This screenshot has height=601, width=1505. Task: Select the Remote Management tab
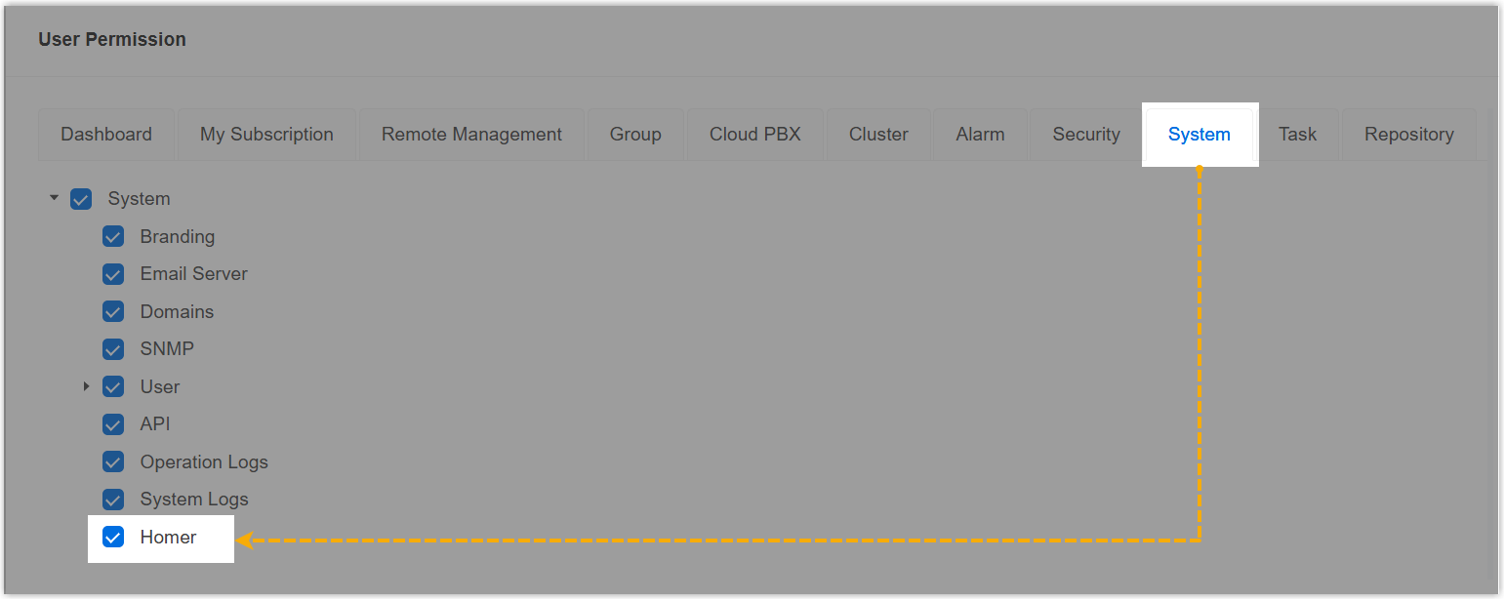click(x=471, y=135)
